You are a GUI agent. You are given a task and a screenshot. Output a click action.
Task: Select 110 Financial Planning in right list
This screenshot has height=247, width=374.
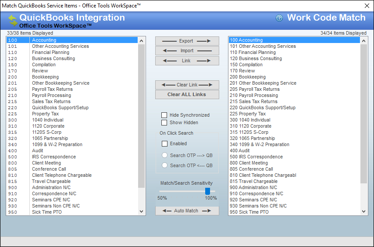point(294,53)
